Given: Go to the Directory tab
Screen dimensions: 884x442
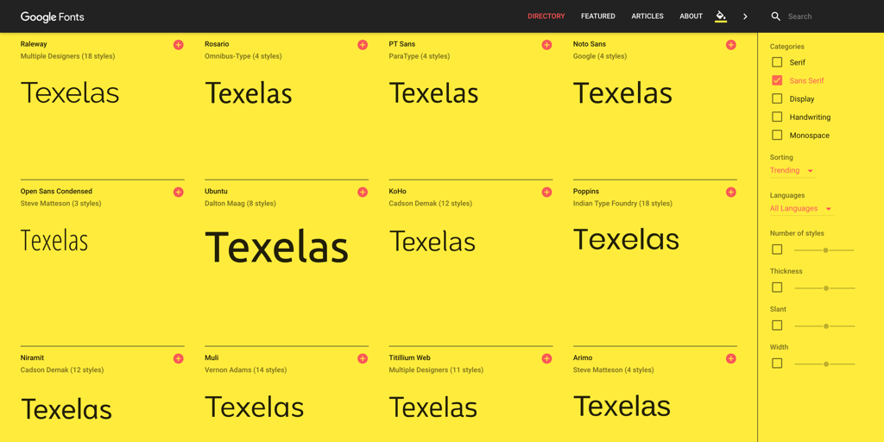Looking at the screenshot, I should click(x=546, y=16).
